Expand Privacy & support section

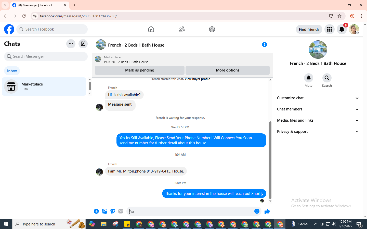point(318,132)
